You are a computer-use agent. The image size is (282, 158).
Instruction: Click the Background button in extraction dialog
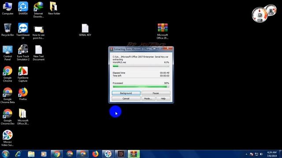[126, 93]
